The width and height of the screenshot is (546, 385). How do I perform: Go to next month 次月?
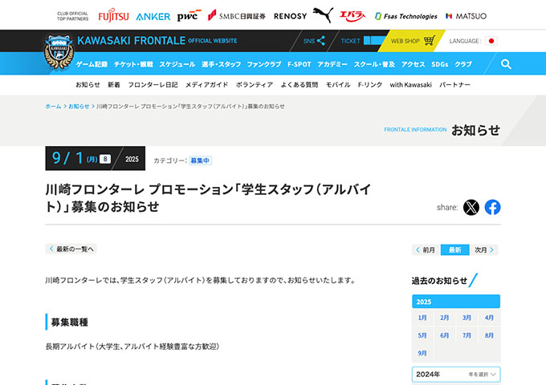tap(484, 249)
